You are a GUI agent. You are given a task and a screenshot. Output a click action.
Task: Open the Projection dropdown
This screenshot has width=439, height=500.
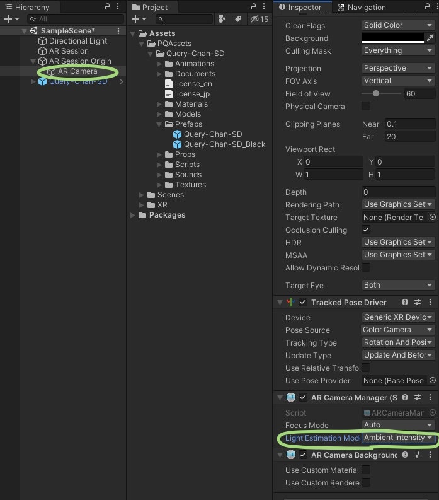pyautogui.click(x=398, y=68)
